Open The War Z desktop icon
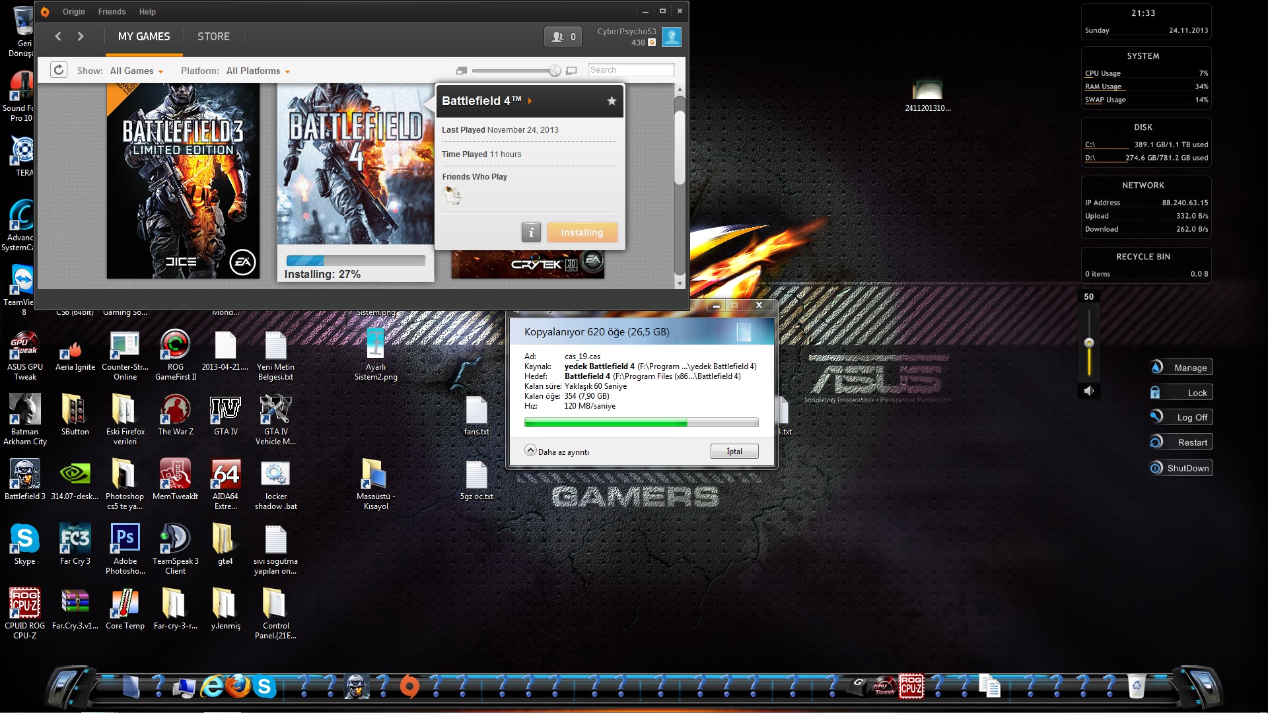 (x=175, y=416)
